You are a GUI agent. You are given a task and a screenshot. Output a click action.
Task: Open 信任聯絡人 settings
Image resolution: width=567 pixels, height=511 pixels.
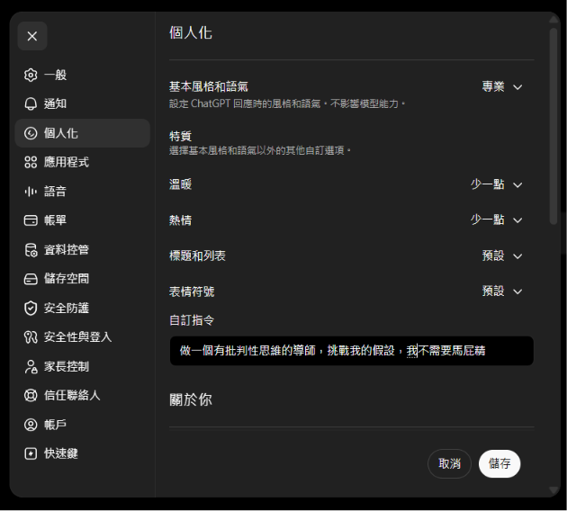coord(83,395)
